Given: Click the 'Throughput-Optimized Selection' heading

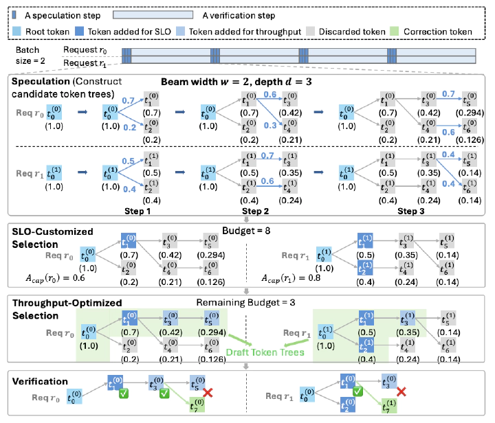Looking at the screenshot, I should [x=67, y=309].
